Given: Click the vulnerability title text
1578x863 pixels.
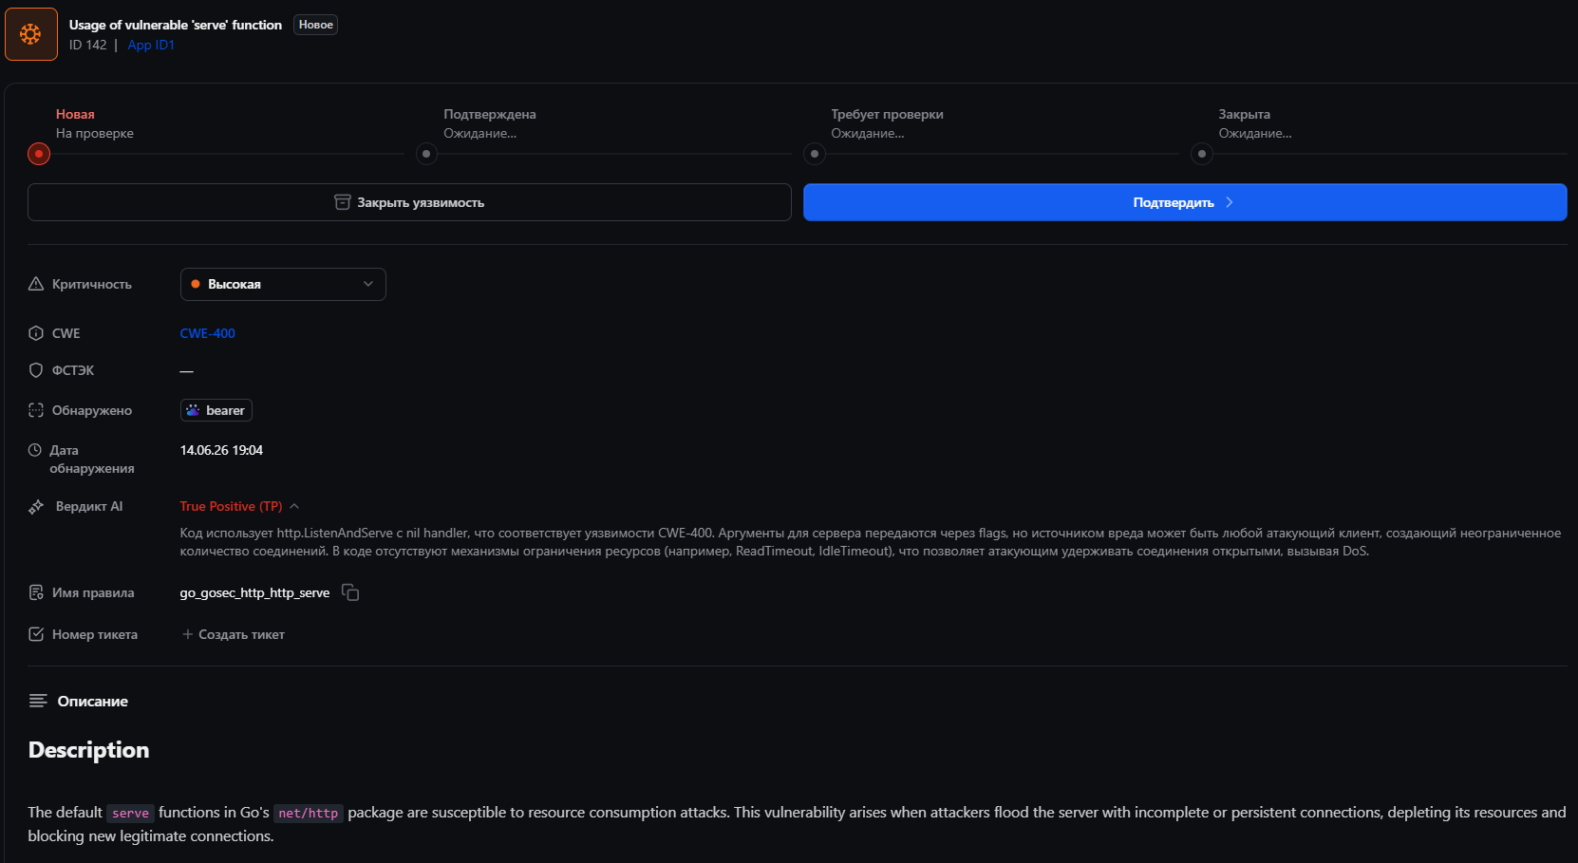Looking at the screenshot, I should (176, 25).
